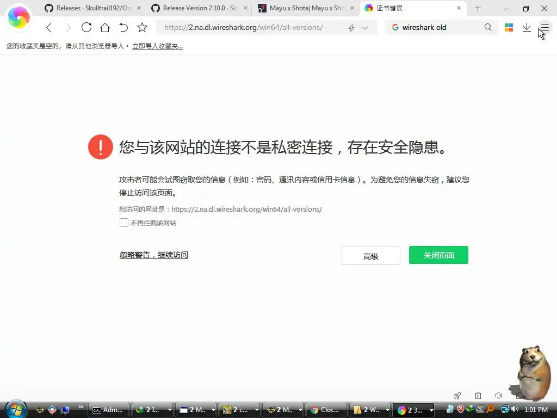The width and height of the screenshot is (557, 418).
Task: Close the Release Version 2.10.0 tab
Action: [245, 8]
